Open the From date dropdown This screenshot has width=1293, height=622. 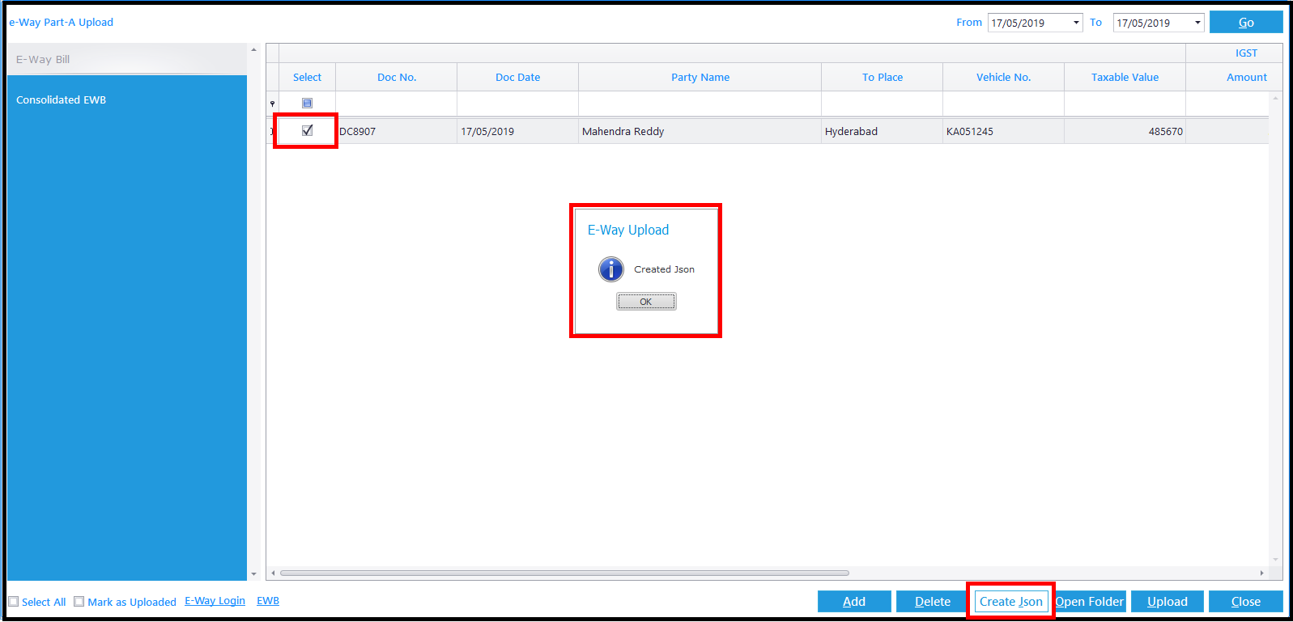[1076, 23]
